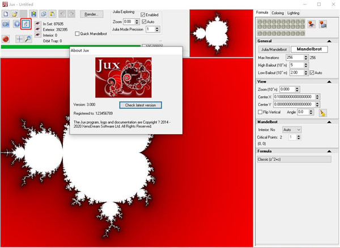Increase Max Iterations with up arrow

tap(306, 56)
